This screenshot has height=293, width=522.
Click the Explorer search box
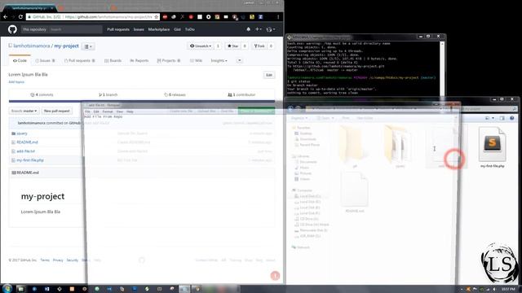tap(488, 108)
